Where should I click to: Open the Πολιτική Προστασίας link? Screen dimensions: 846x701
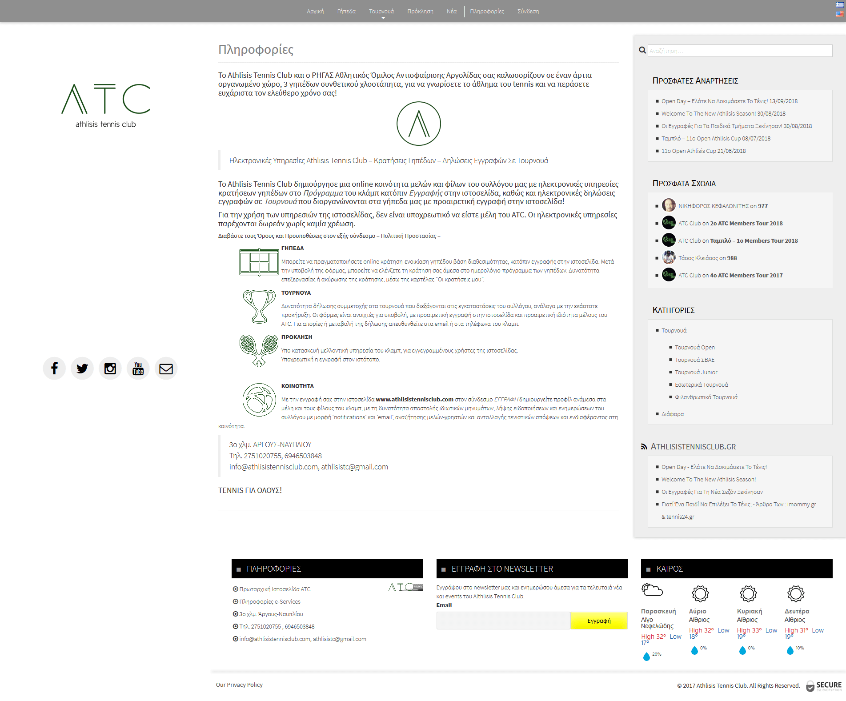409,236
